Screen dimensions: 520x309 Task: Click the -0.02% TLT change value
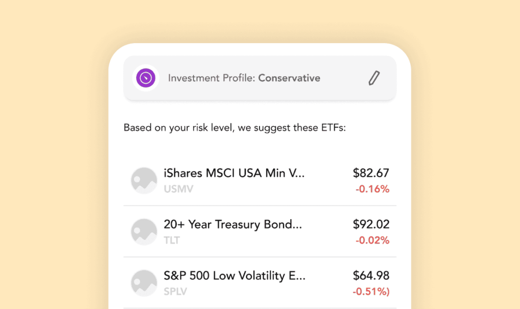(x=372, y=240)
